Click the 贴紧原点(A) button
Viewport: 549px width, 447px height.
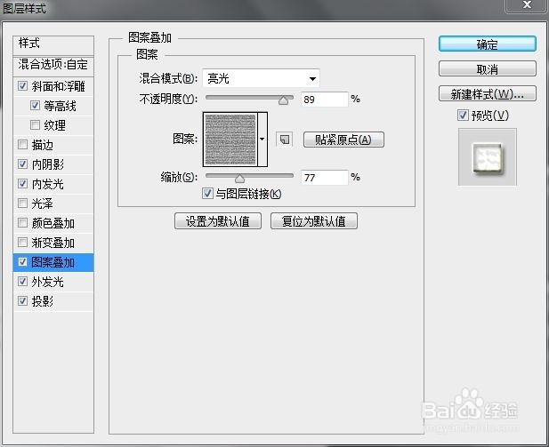(343, 140)
